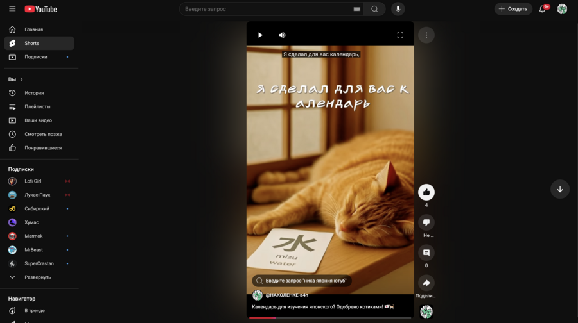
Task: Open the three-dot more options menu
Action: (426, 35)
